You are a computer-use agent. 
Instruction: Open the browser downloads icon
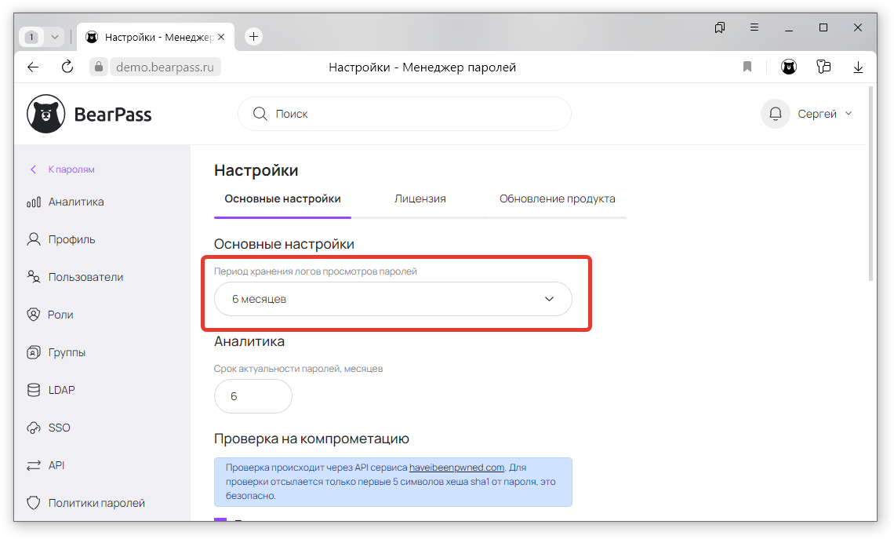(858, 67)
